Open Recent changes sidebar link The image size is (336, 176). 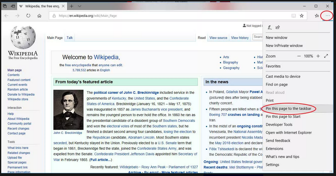point(18,129)
